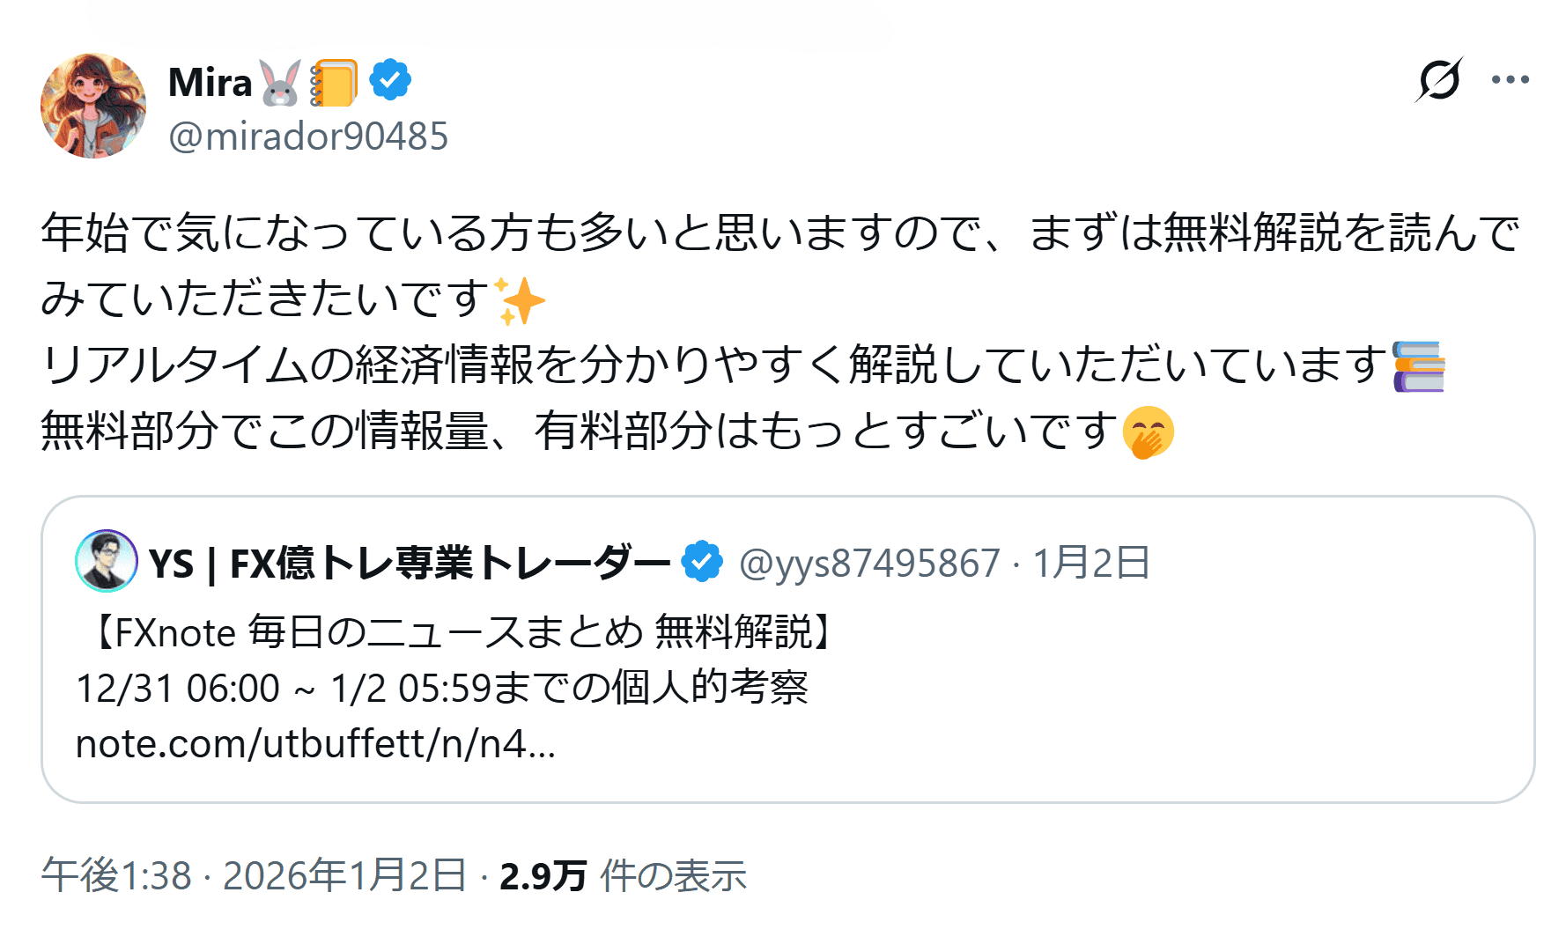Click the 午後1:38 · 2026年1月2日 timestamp
1566x944 pixels.
pyautogui.click(x=254, y=876)
